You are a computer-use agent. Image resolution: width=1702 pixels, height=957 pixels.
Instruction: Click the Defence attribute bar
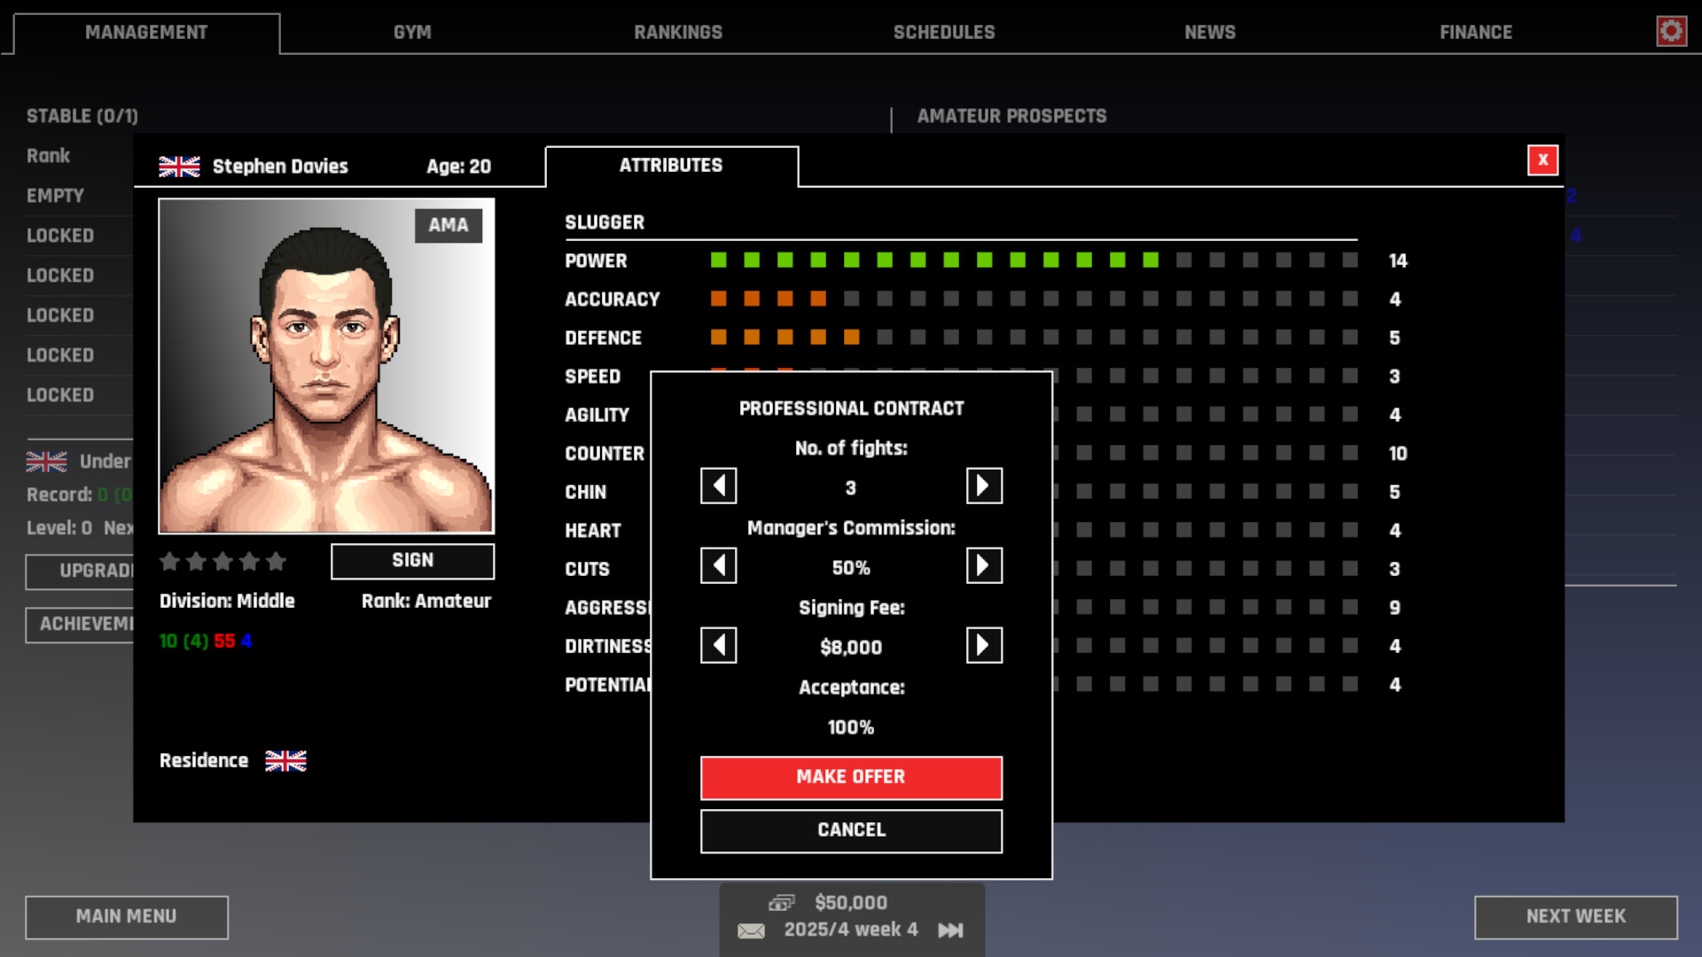click(x=1034, y=338)
